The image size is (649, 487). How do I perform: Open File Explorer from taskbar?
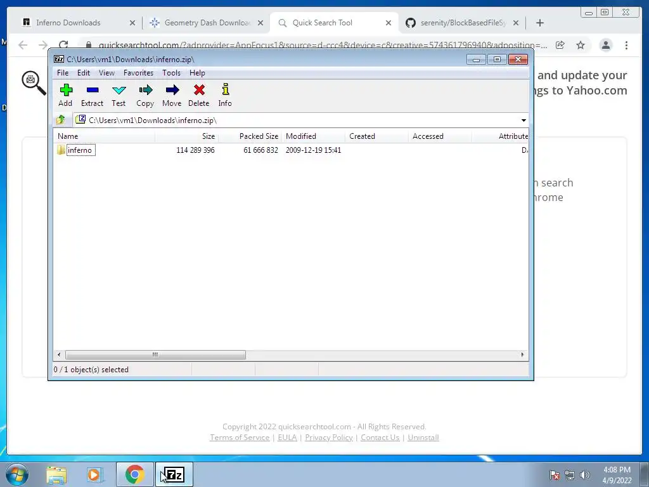pyautogui.click(x=56, y=475)
